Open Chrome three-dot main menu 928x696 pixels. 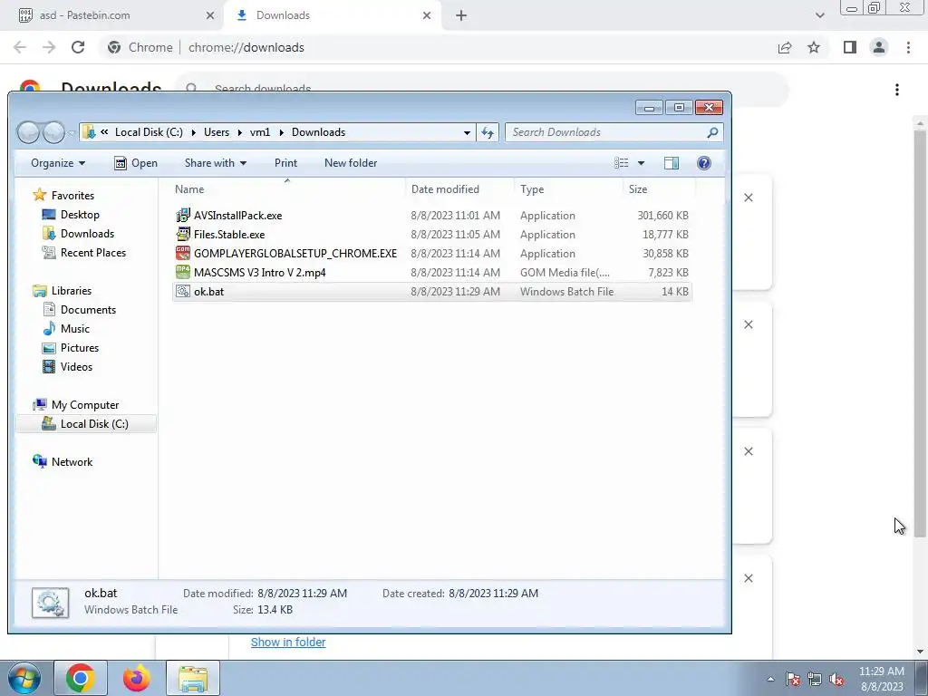(x=908, y=47)
